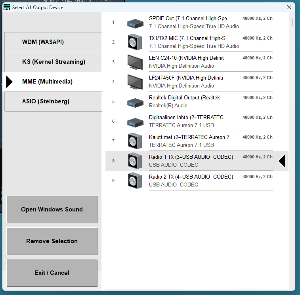Switch to the WDM (WASAPI) driver tab

53,42
